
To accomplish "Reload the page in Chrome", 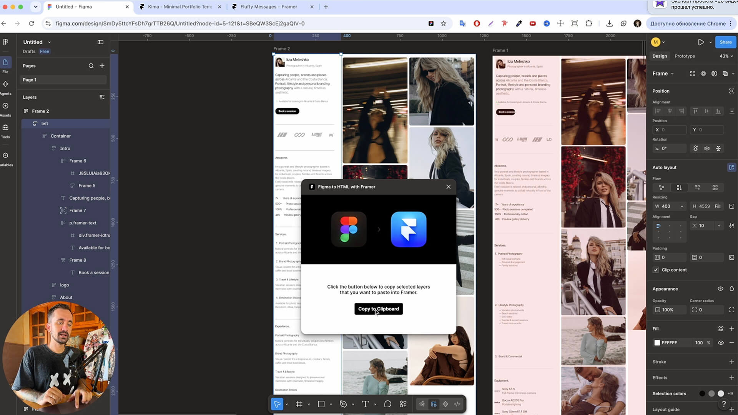I will click(x=32, y=23).
